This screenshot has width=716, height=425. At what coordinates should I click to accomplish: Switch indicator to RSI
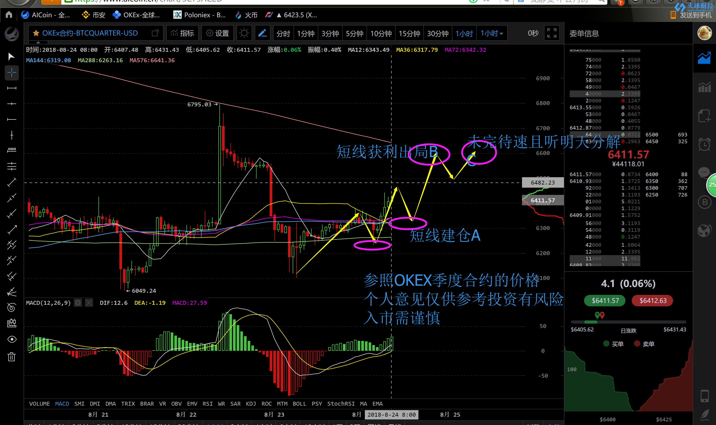coord(207,404)
